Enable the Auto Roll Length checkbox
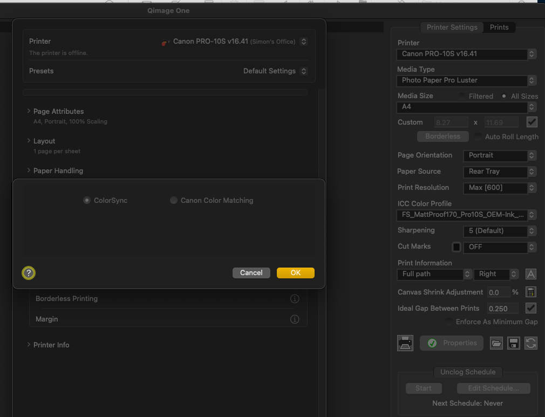The image size is (545, 417). coord(478,137)
